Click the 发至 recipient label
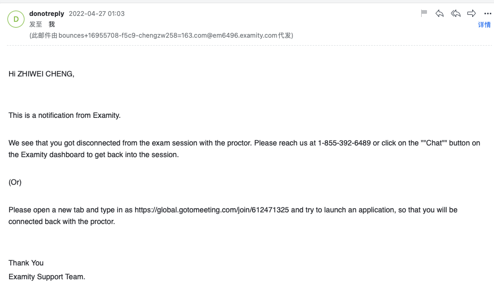494x292 pixels. tap(36, 24)
